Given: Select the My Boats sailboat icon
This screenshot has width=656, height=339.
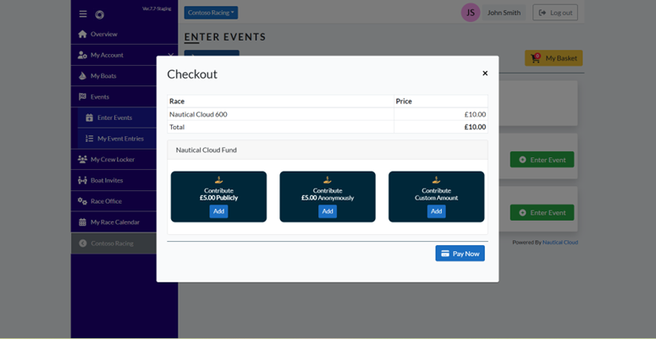Looking at the screenshot, I should [x=82, y=76].
